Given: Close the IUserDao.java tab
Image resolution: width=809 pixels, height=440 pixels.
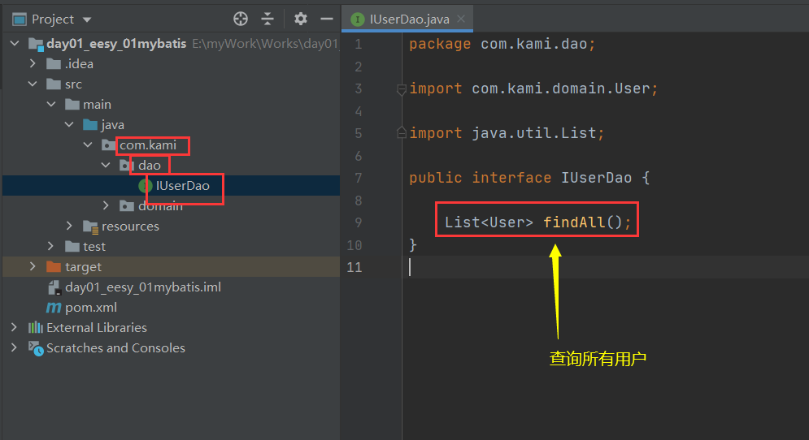Looking at the screenshot, I should pos(461,19).
